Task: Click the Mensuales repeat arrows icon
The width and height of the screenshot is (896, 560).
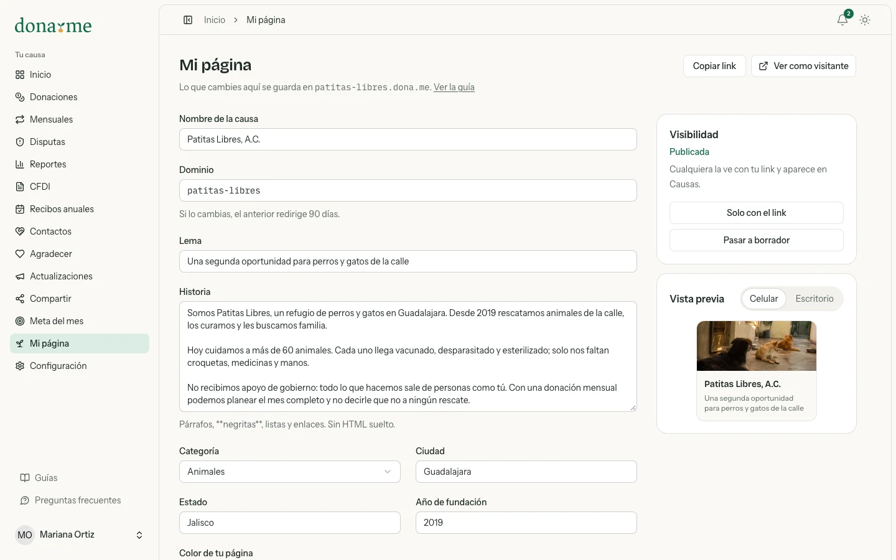Action: pos(20,119)
